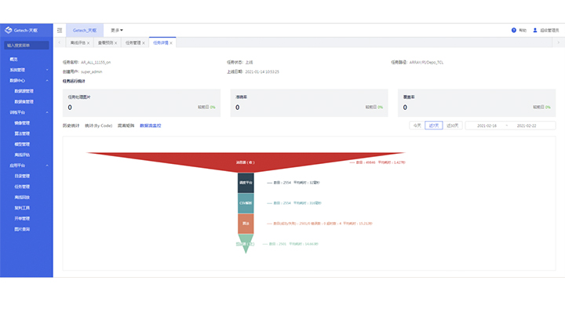Click the Getech logo icon
This screenshot has width=565, height=317.
click(9, 30)
